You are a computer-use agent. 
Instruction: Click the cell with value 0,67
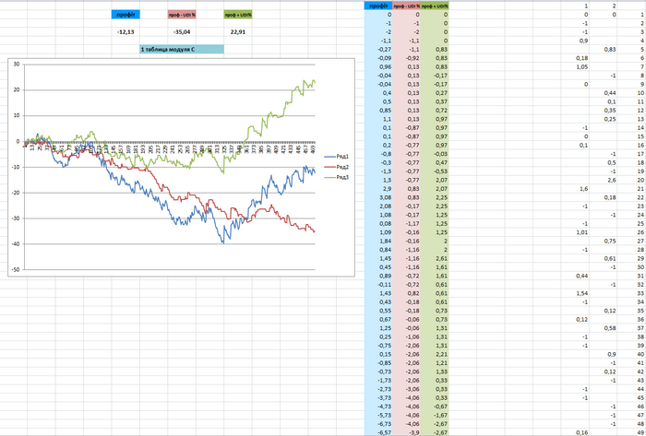pyautogui.click(x=378, y=319)
